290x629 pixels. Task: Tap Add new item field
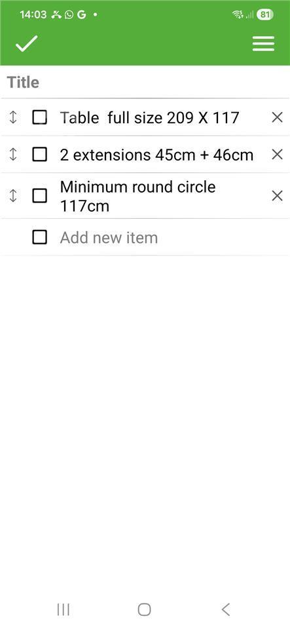(x=160, y=237)
